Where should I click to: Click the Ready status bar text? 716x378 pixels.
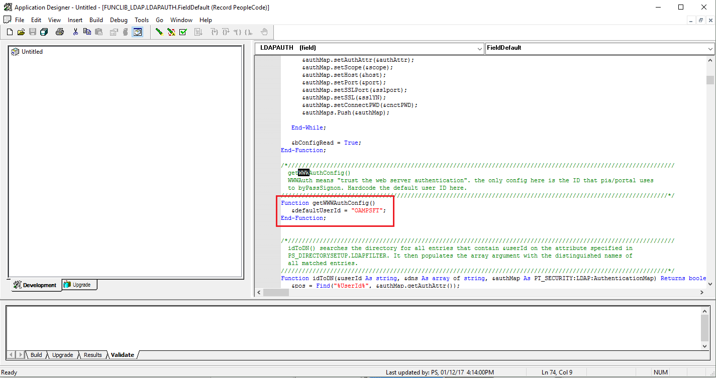(x=10, y=372)
